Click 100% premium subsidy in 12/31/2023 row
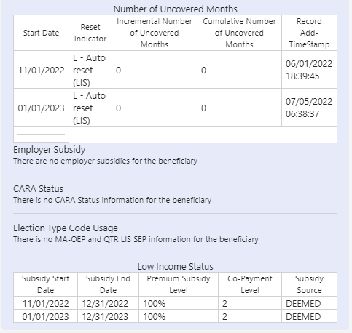 [x=155, y=317]
